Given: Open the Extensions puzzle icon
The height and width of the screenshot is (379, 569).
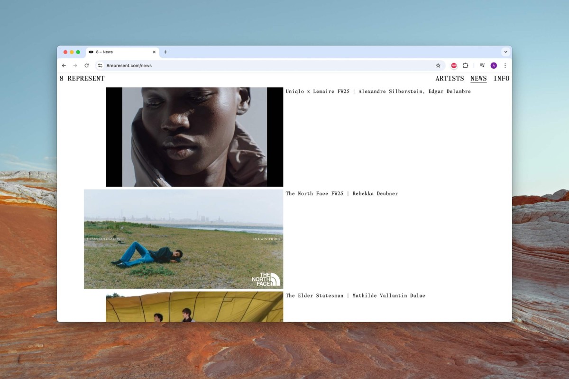Looking at the screenshot, I should [465, 65].
